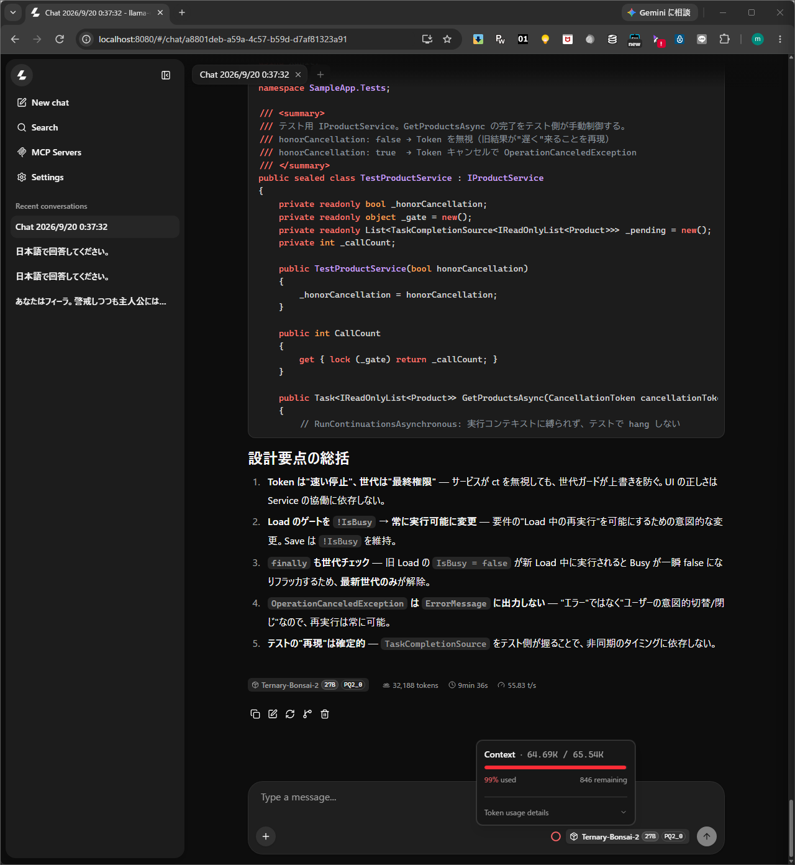Open the red McAfee shield extension

(x=568, y=39)
